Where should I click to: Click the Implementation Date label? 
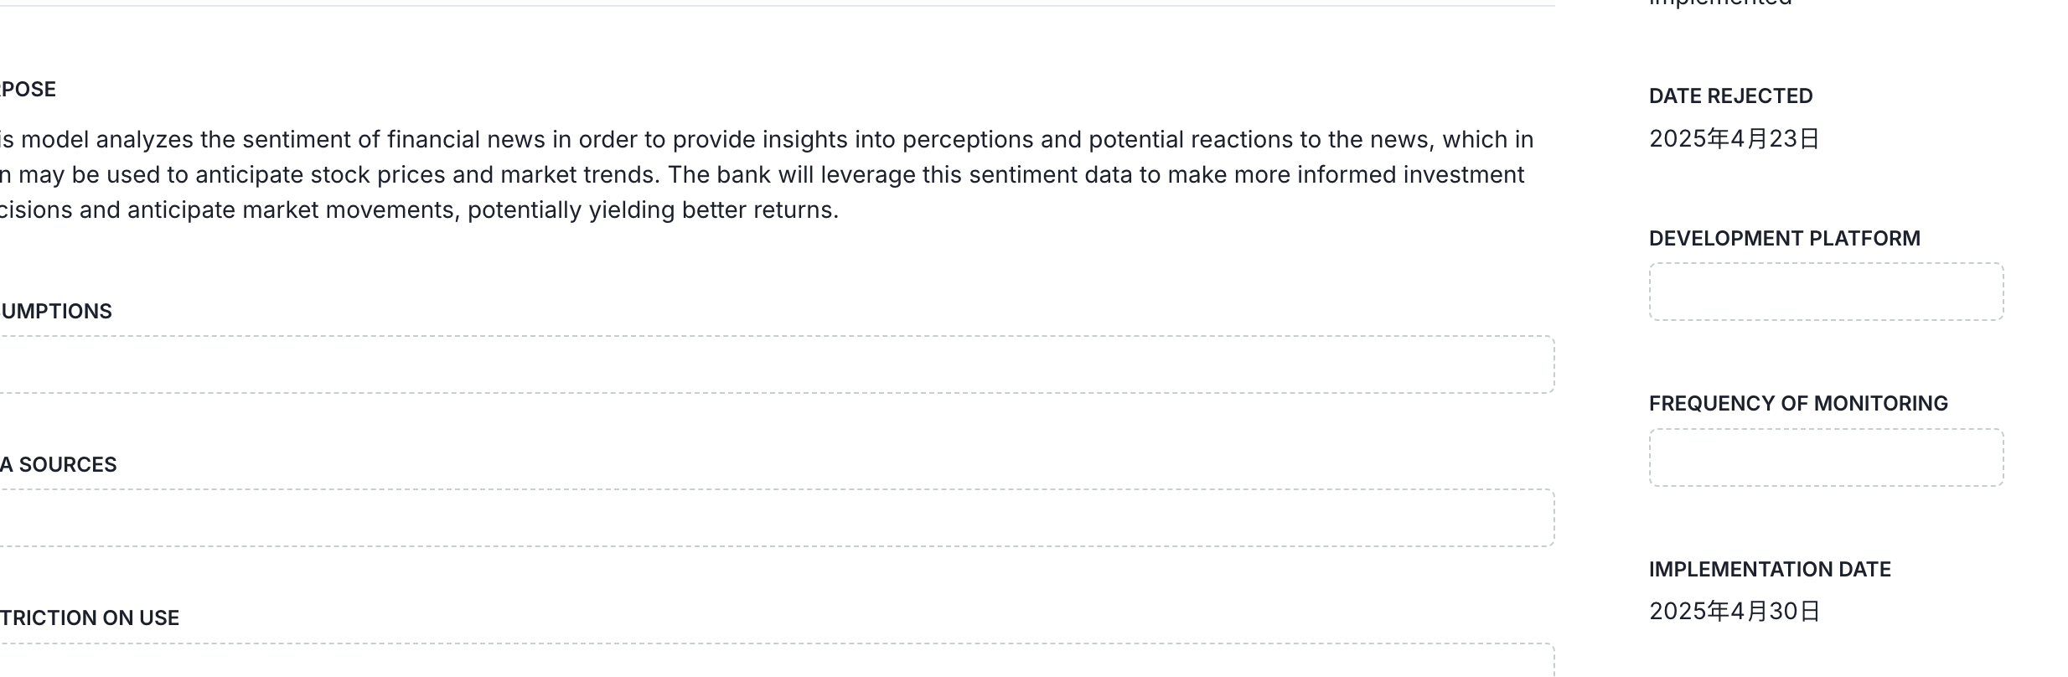point(1769,570)
